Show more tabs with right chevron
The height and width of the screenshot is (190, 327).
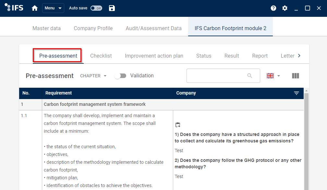[x=299, y=56]
